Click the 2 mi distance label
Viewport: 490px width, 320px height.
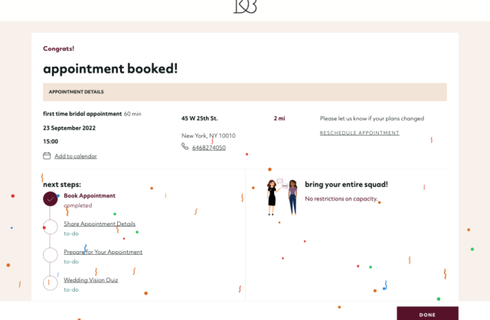pos(279,119)
